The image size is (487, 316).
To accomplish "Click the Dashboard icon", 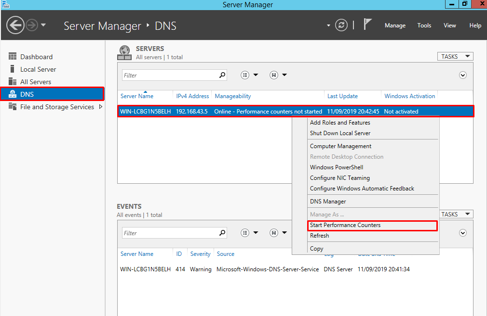I will click(x=13, y=56).
